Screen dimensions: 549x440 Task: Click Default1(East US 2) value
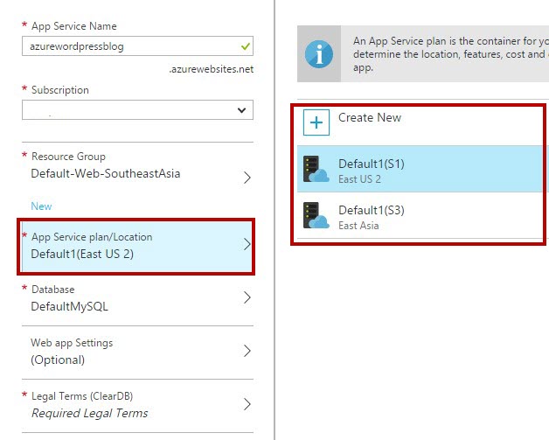click(82, 254)
